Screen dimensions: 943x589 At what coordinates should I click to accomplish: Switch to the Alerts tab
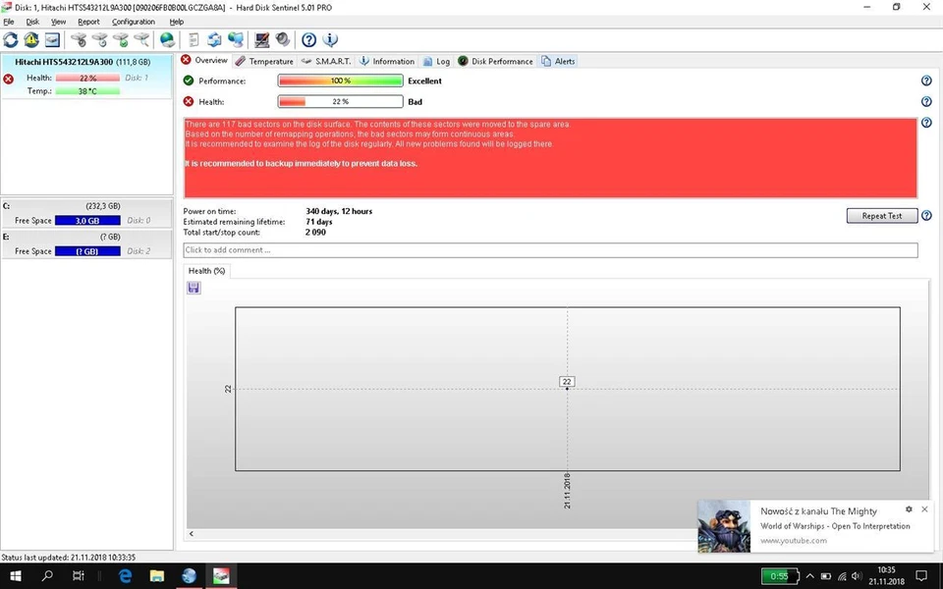(558, 61)
